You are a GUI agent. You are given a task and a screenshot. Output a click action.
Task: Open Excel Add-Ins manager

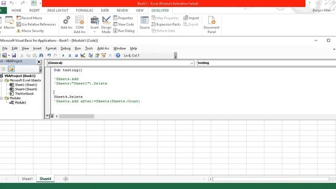pos(67,23)
